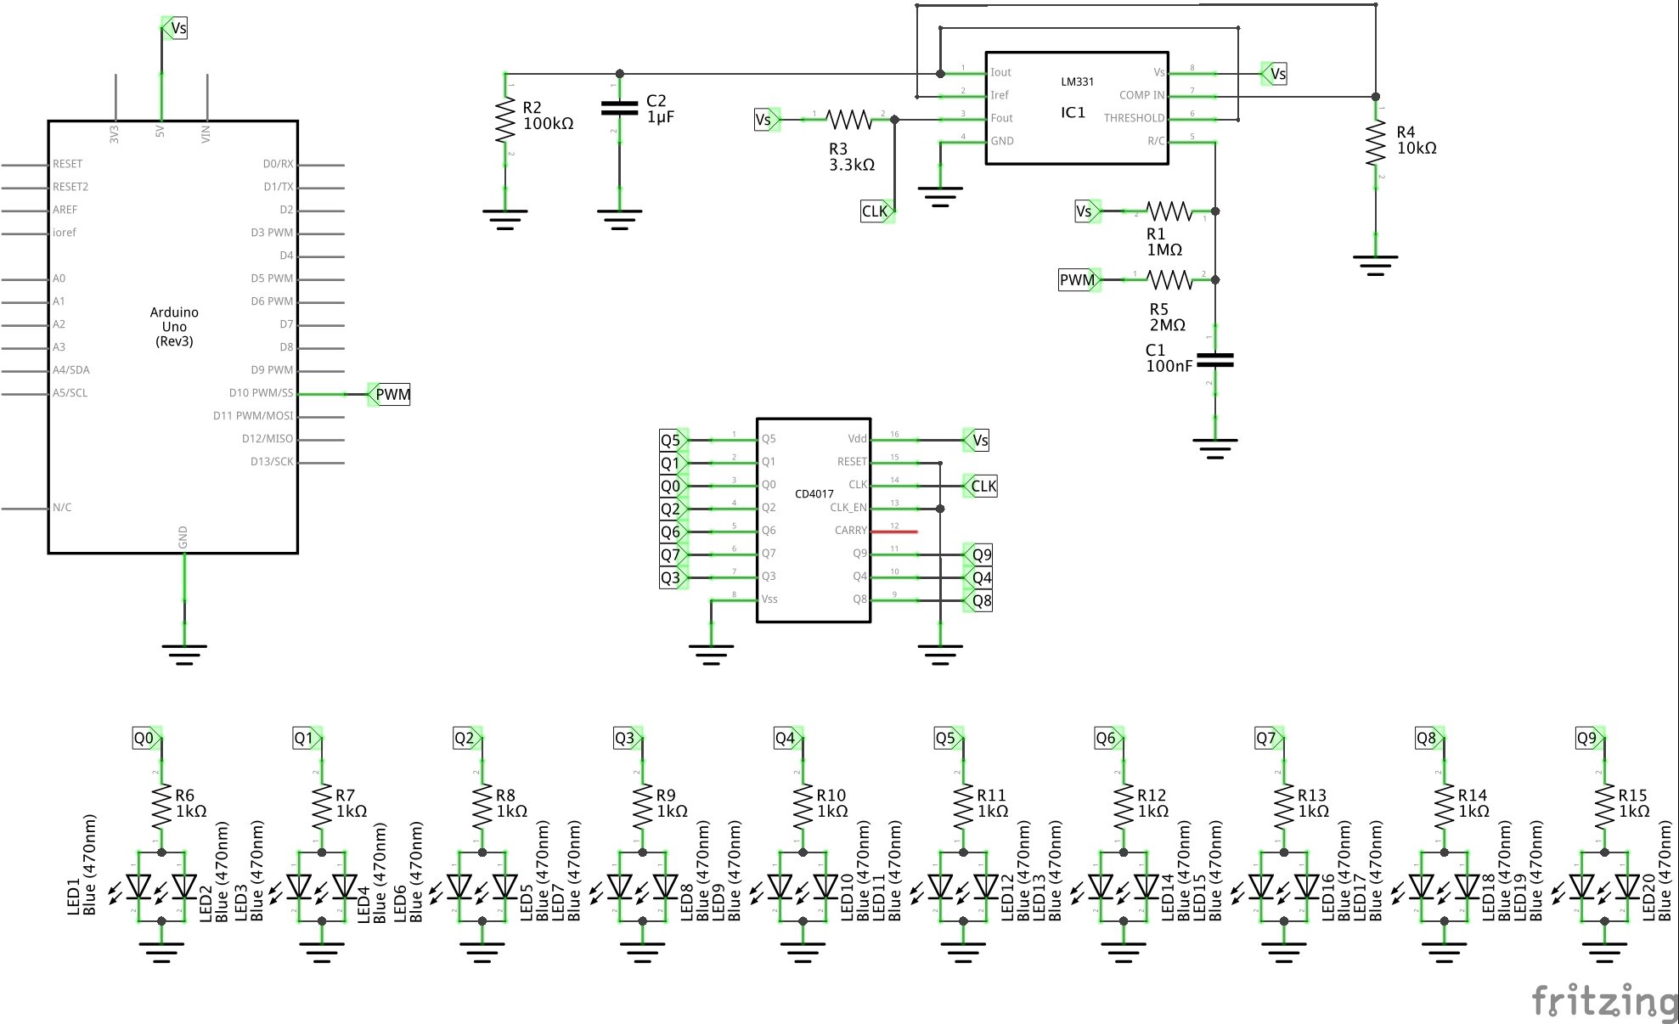Click the Arduino N/C pin label
The height and width of the screenshot is (1024, 1679).
(62, 507)
